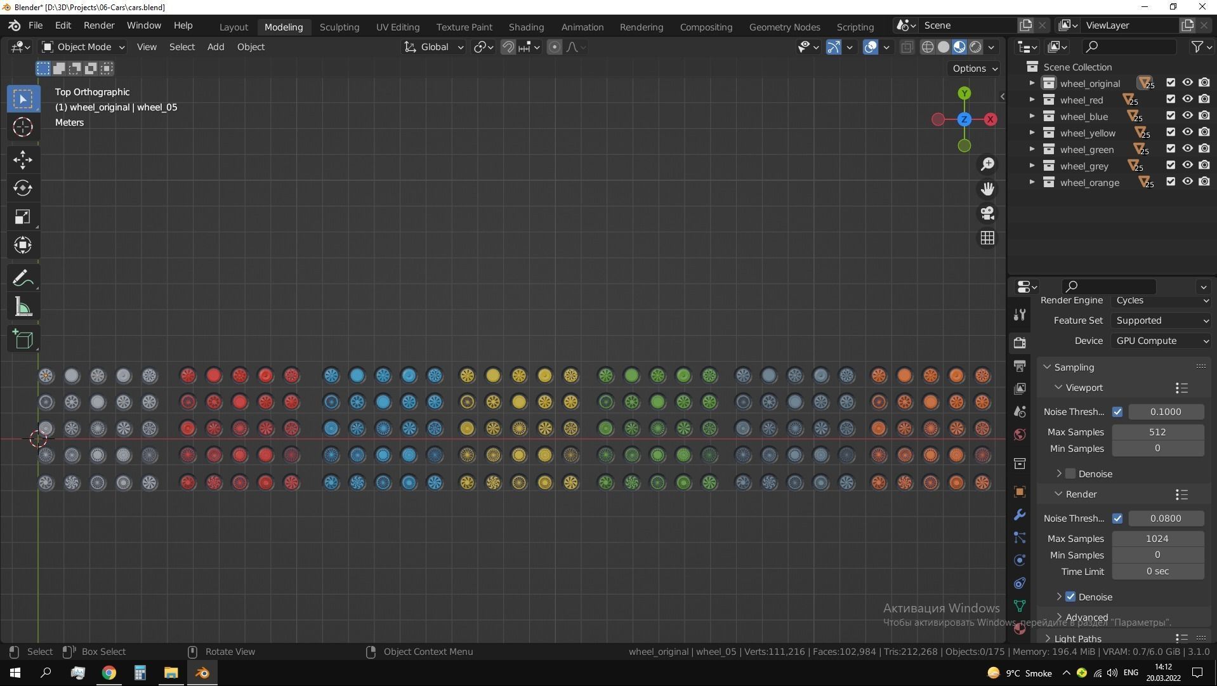Toggle viewport gizmos button
This screenshot has height=686, width=1217.
[x=834, y=47]
